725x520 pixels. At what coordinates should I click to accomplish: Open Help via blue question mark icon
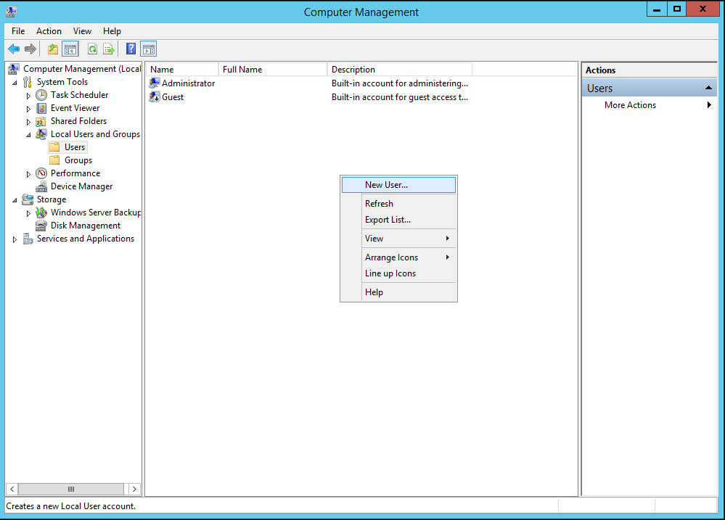coord(131,49)
